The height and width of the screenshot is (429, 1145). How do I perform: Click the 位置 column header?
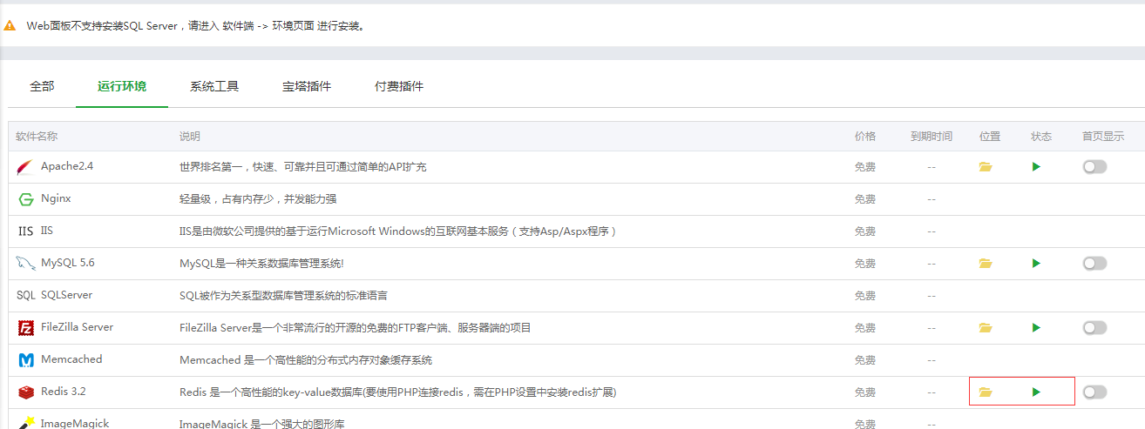[990, 137]
